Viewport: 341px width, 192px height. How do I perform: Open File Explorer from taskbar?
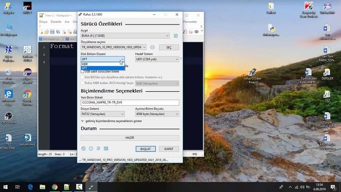pyautogui.click(x=43, y=187)
